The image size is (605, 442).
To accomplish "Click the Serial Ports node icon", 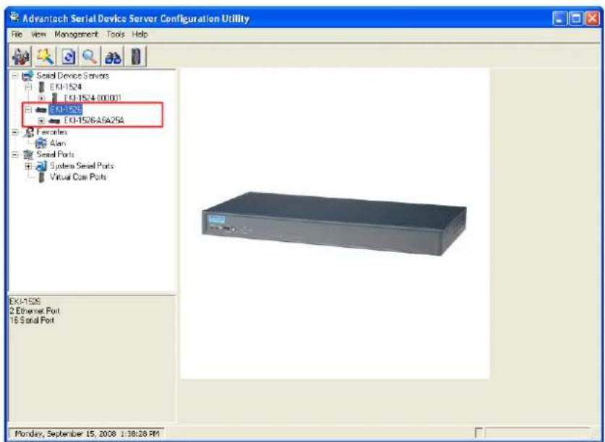I will (x=28, y=155).
